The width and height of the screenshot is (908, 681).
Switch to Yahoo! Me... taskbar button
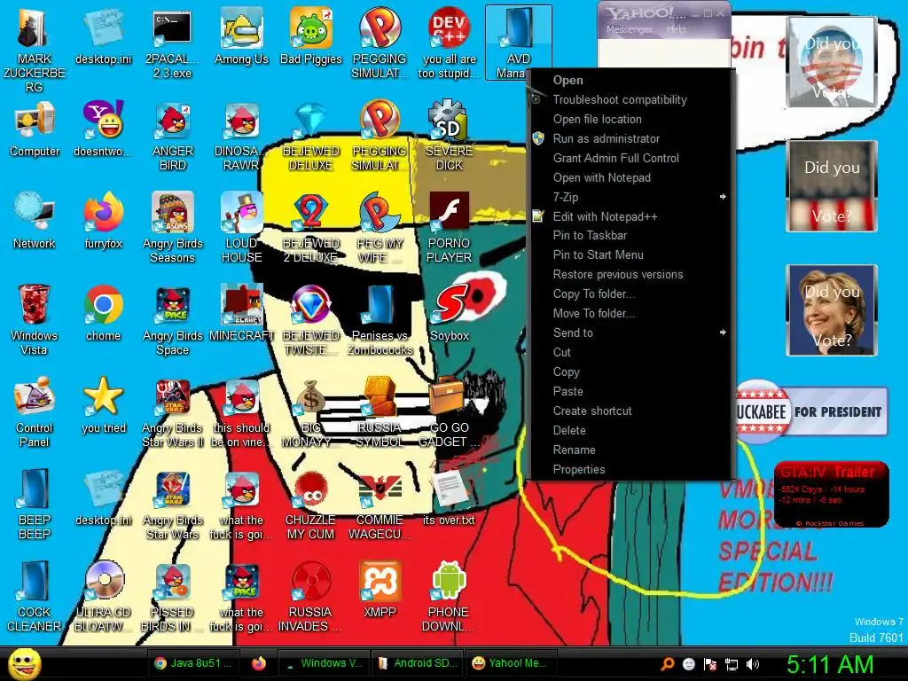(x=512, y=663)
